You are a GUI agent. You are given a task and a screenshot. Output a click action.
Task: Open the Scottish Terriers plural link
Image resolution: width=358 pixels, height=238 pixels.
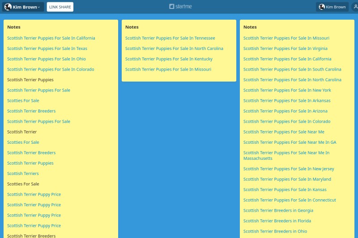(x=23, y=174)
